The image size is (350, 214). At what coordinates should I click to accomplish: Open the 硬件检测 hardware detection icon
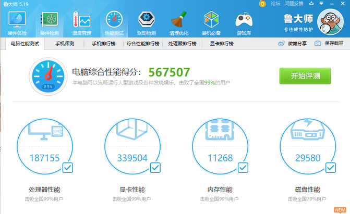(x=50, y=23)
